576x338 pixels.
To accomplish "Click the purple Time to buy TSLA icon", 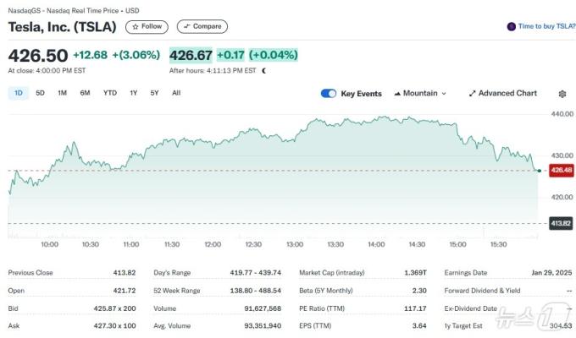I will point(511,26).
